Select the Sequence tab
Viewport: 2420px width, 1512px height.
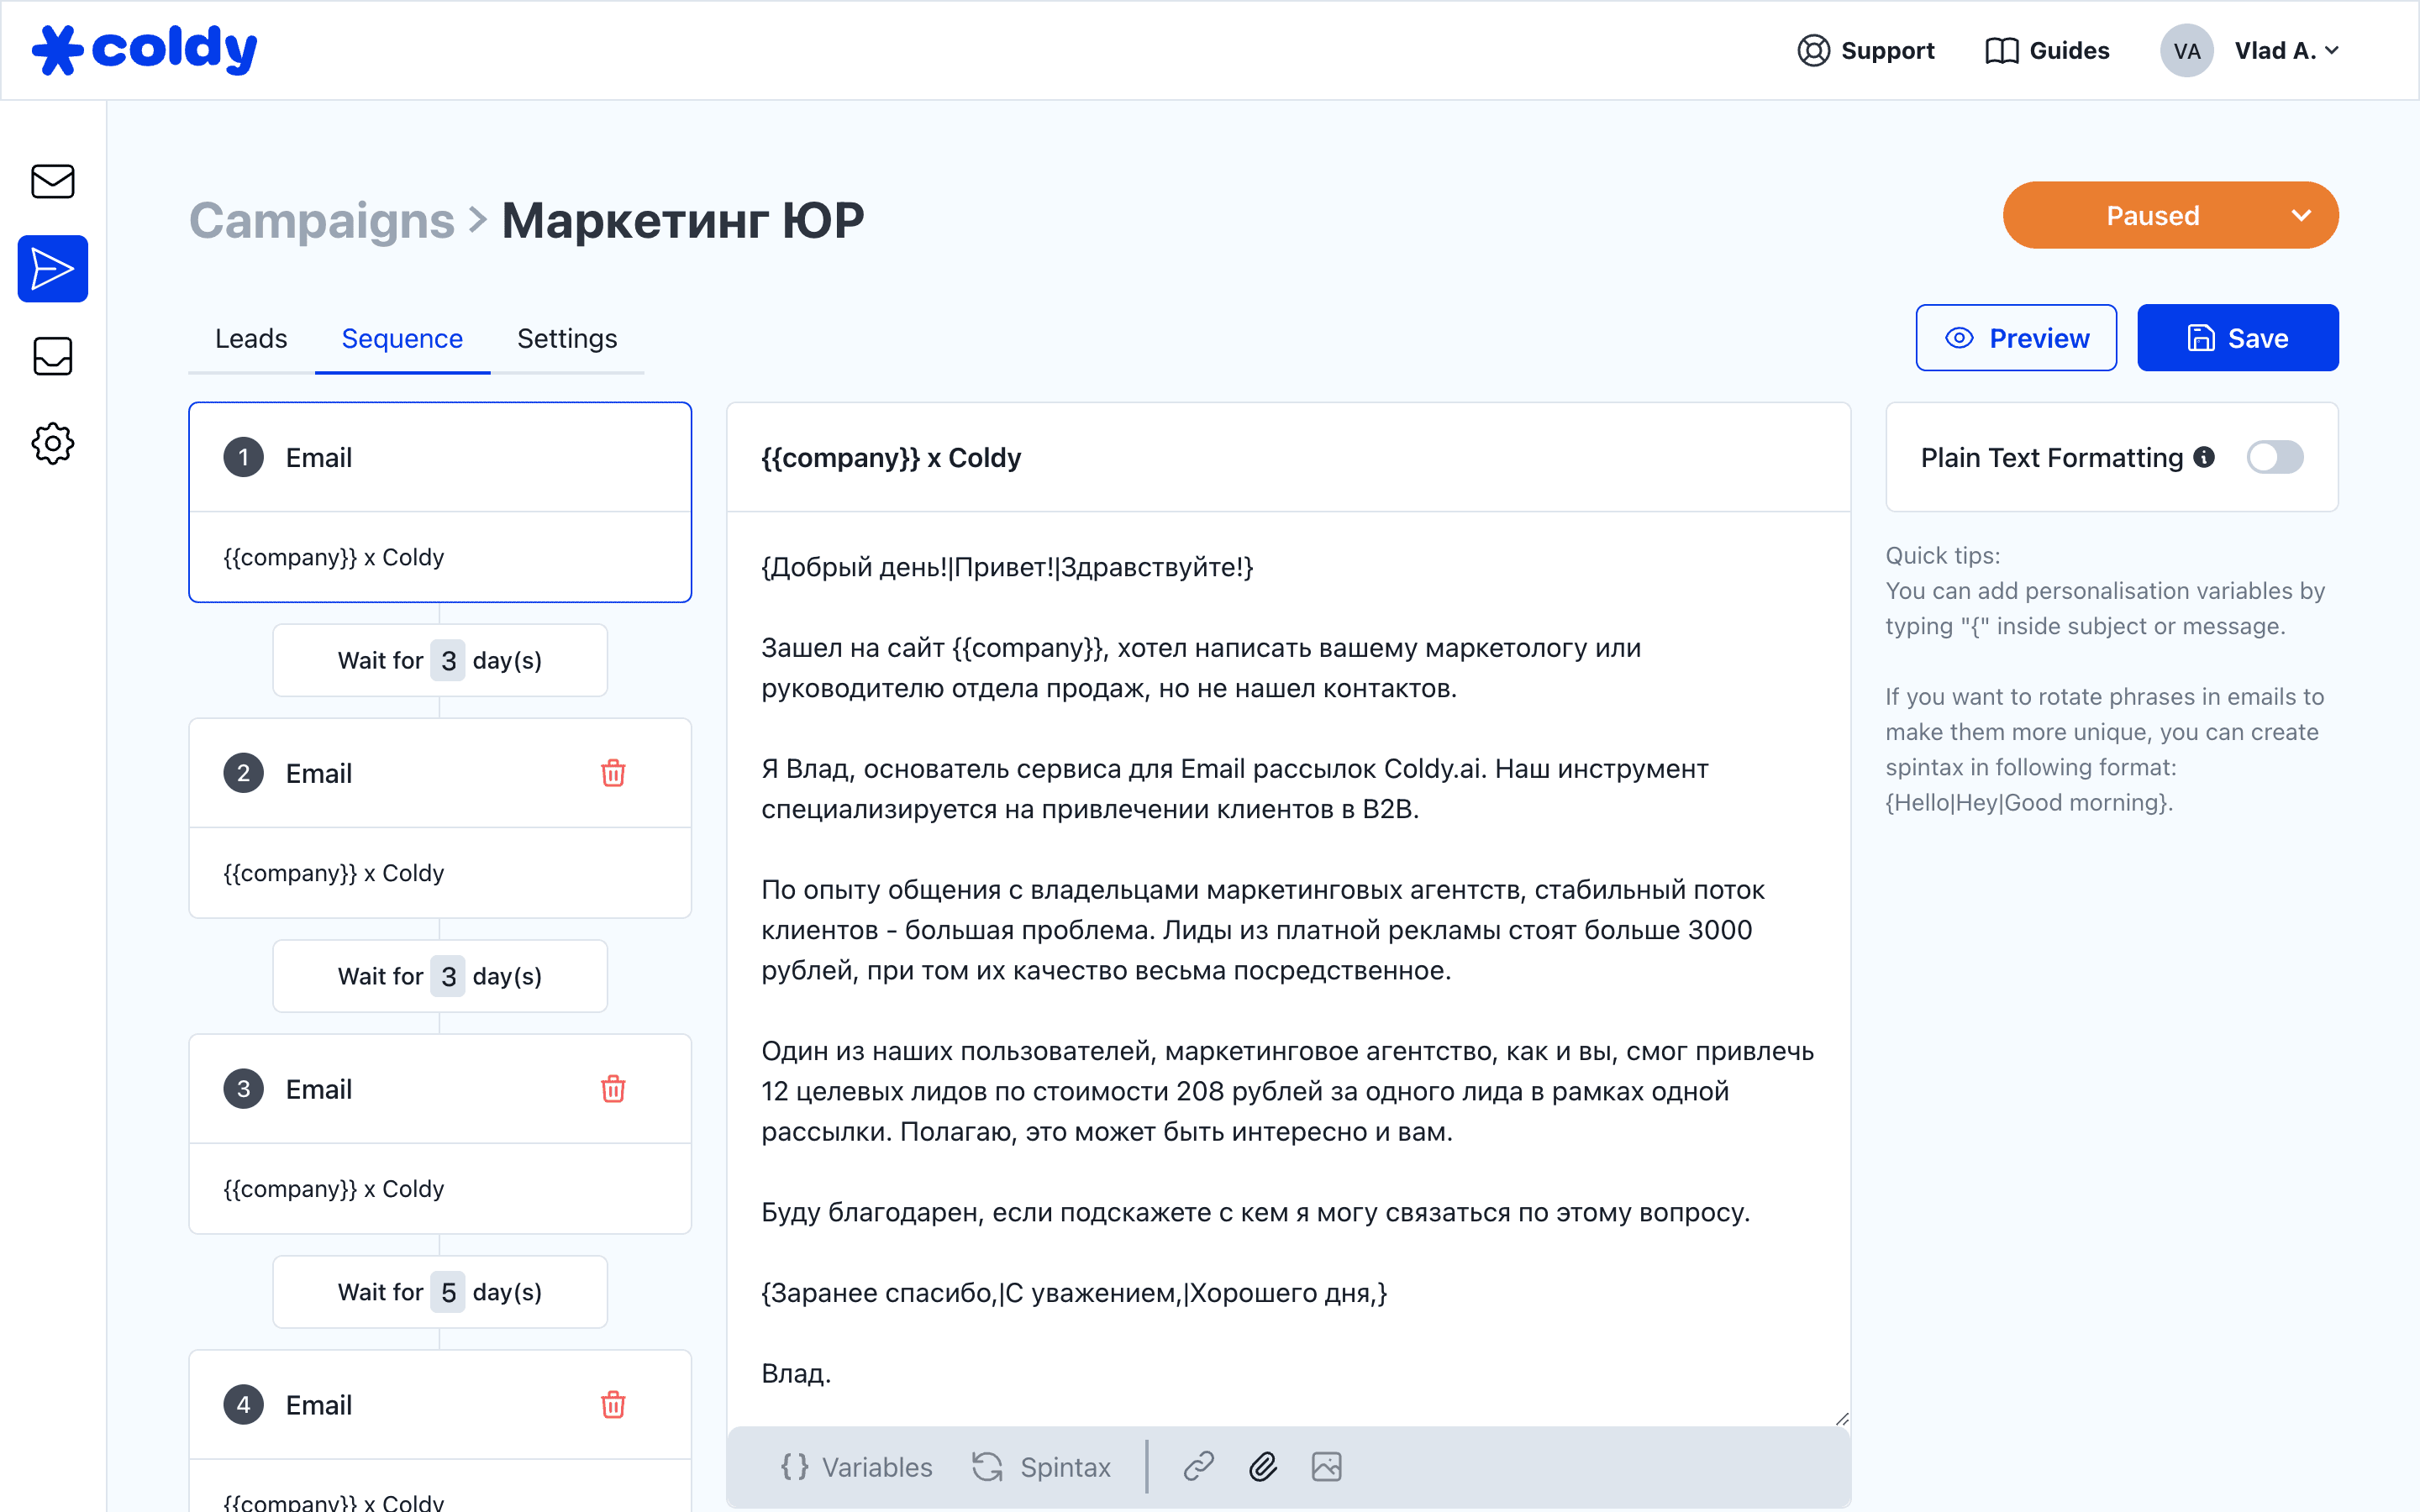tap(402, 339)
